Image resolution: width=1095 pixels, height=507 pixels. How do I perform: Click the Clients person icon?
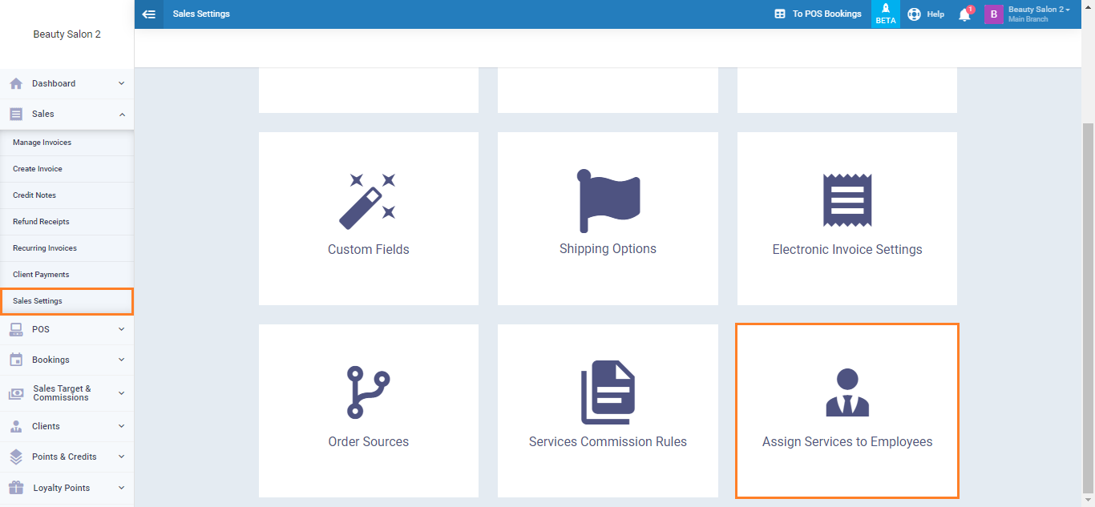(16, 426)
